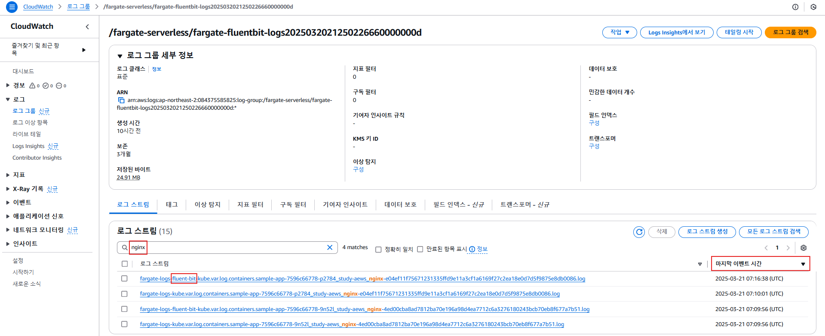
Task: Open the CloudWatch breadcrumb link
Action: [x=38, y=7]
